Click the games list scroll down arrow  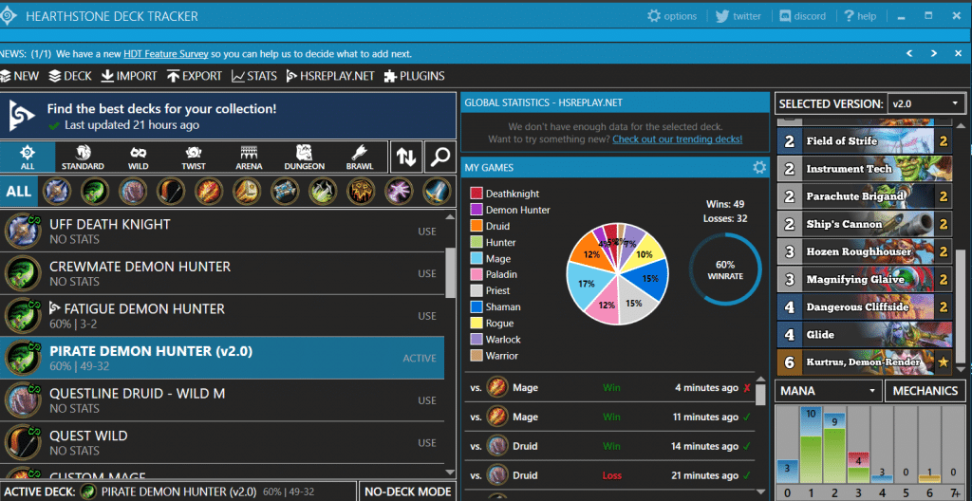click(x=760, y=492)
